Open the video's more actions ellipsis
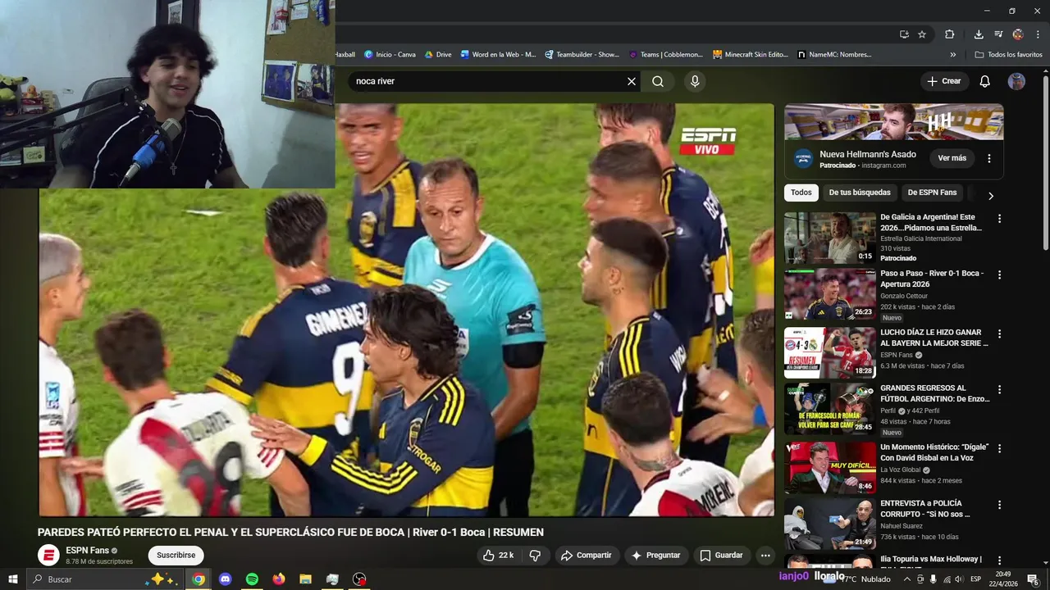The height and width of the screenshot is (590, 1050). coord(765,555)
